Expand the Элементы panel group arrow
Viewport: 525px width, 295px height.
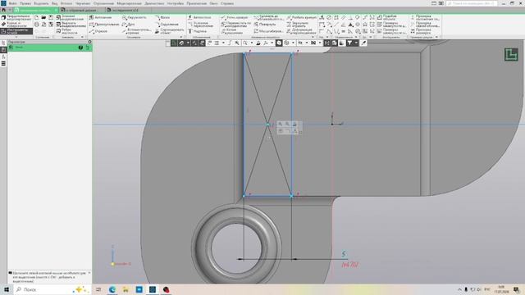(x=82, y=37)
